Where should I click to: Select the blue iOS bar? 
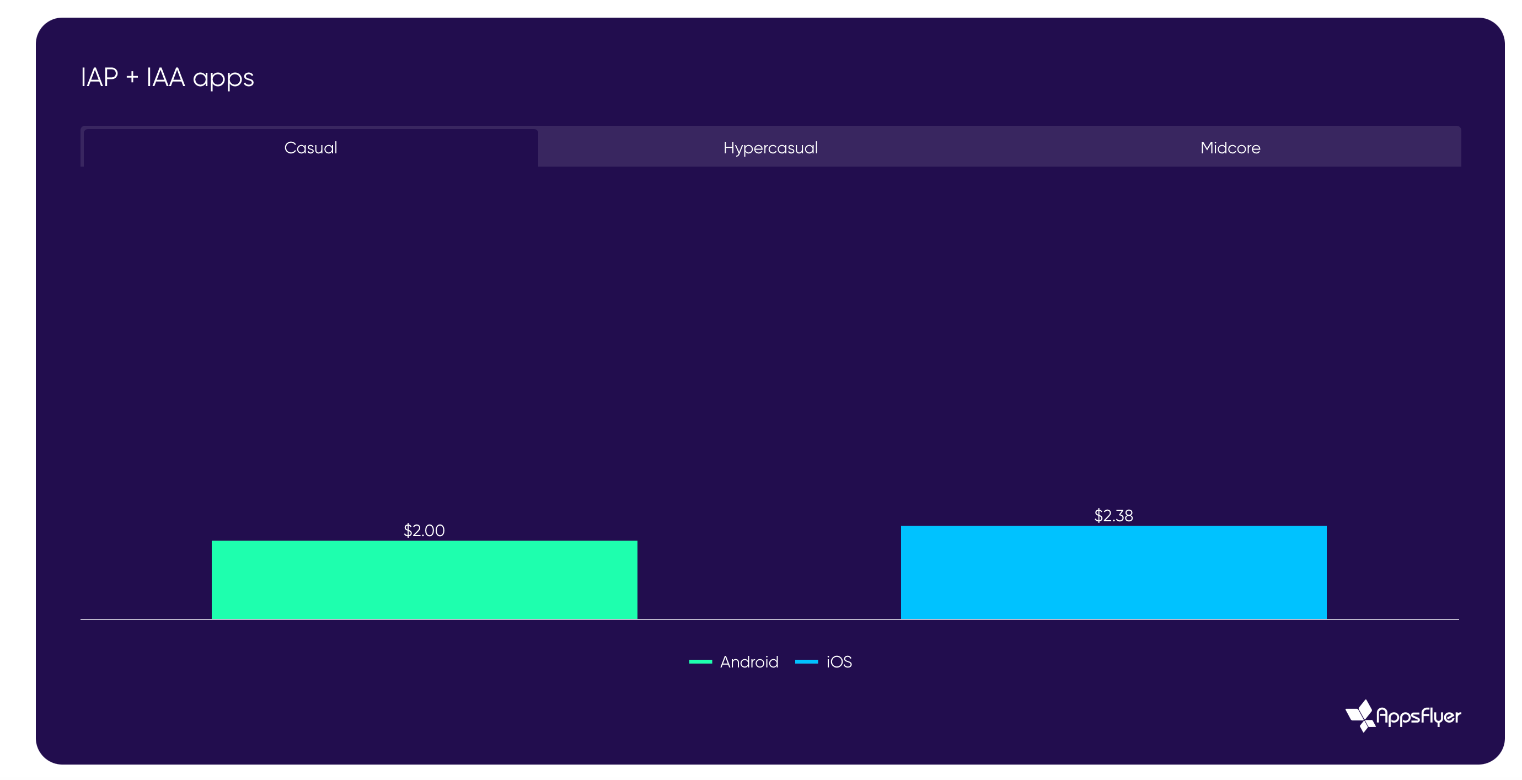click(1113, 572)
